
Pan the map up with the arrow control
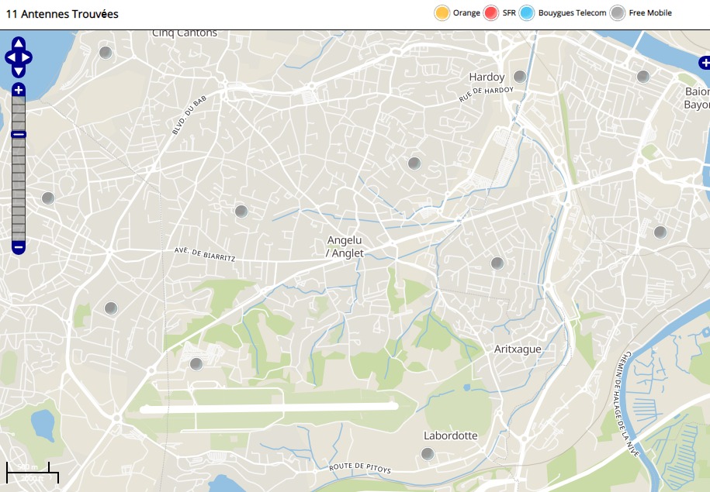[x=19, y=43]
